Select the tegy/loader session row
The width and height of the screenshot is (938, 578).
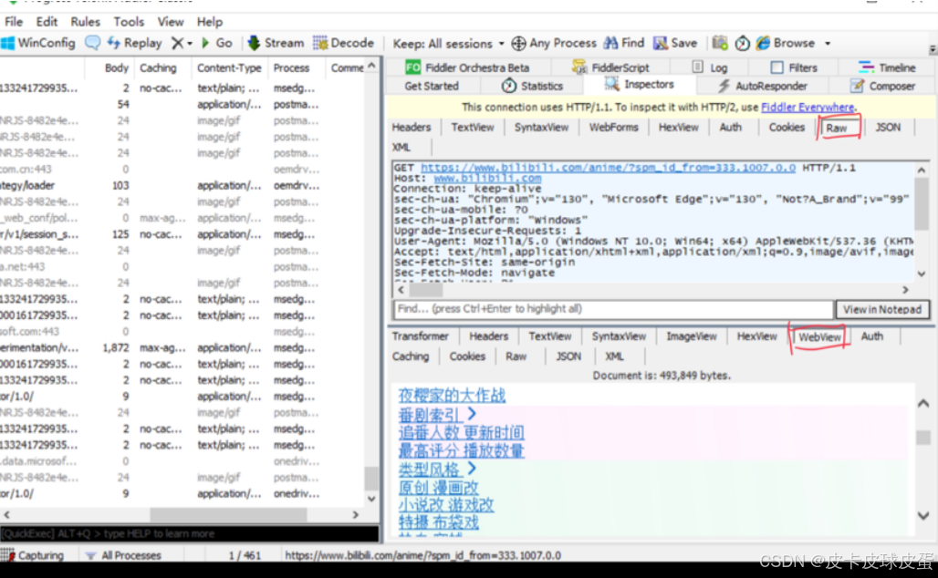click(x=182, y=185)
